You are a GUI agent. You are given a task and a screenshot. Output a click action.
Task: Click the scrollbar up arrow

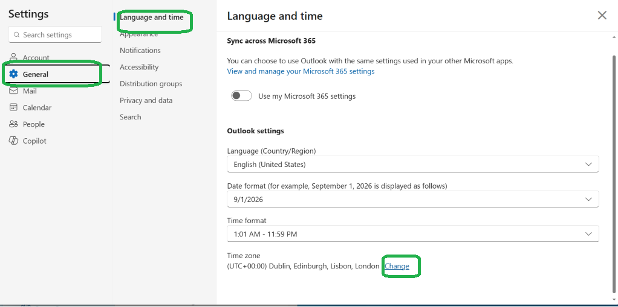(x=614, y=37)
